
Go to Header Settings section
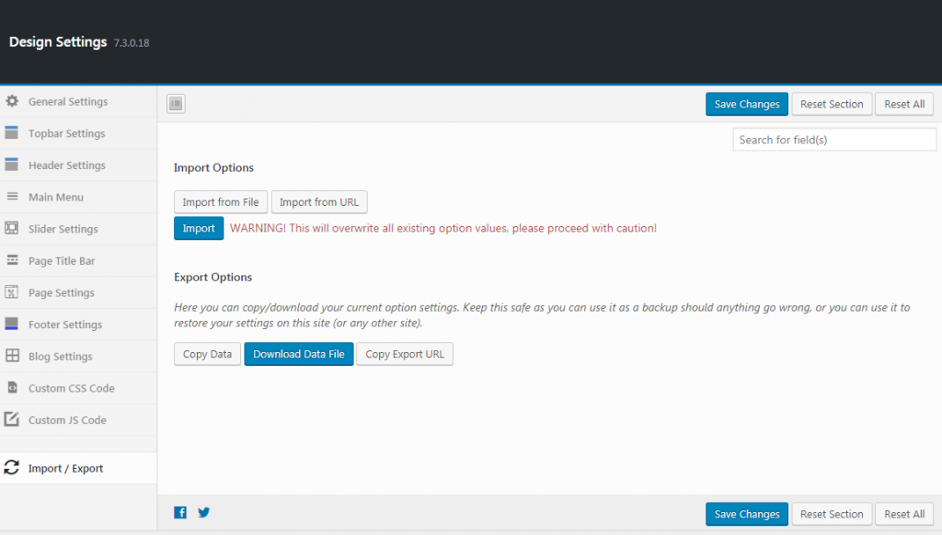78,165
